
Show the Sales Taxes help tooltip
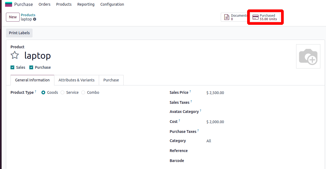(x=191, y=101)
